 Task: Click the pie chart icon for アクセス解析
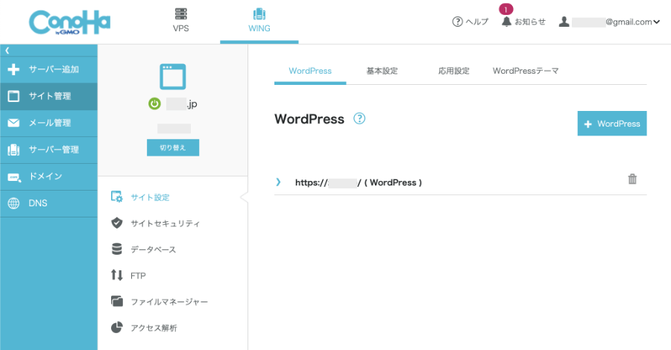pyautogui.click(x=117, y=328)
